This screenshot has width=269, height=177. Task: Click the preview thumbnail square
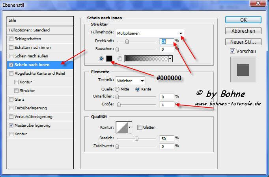(244, 70)
